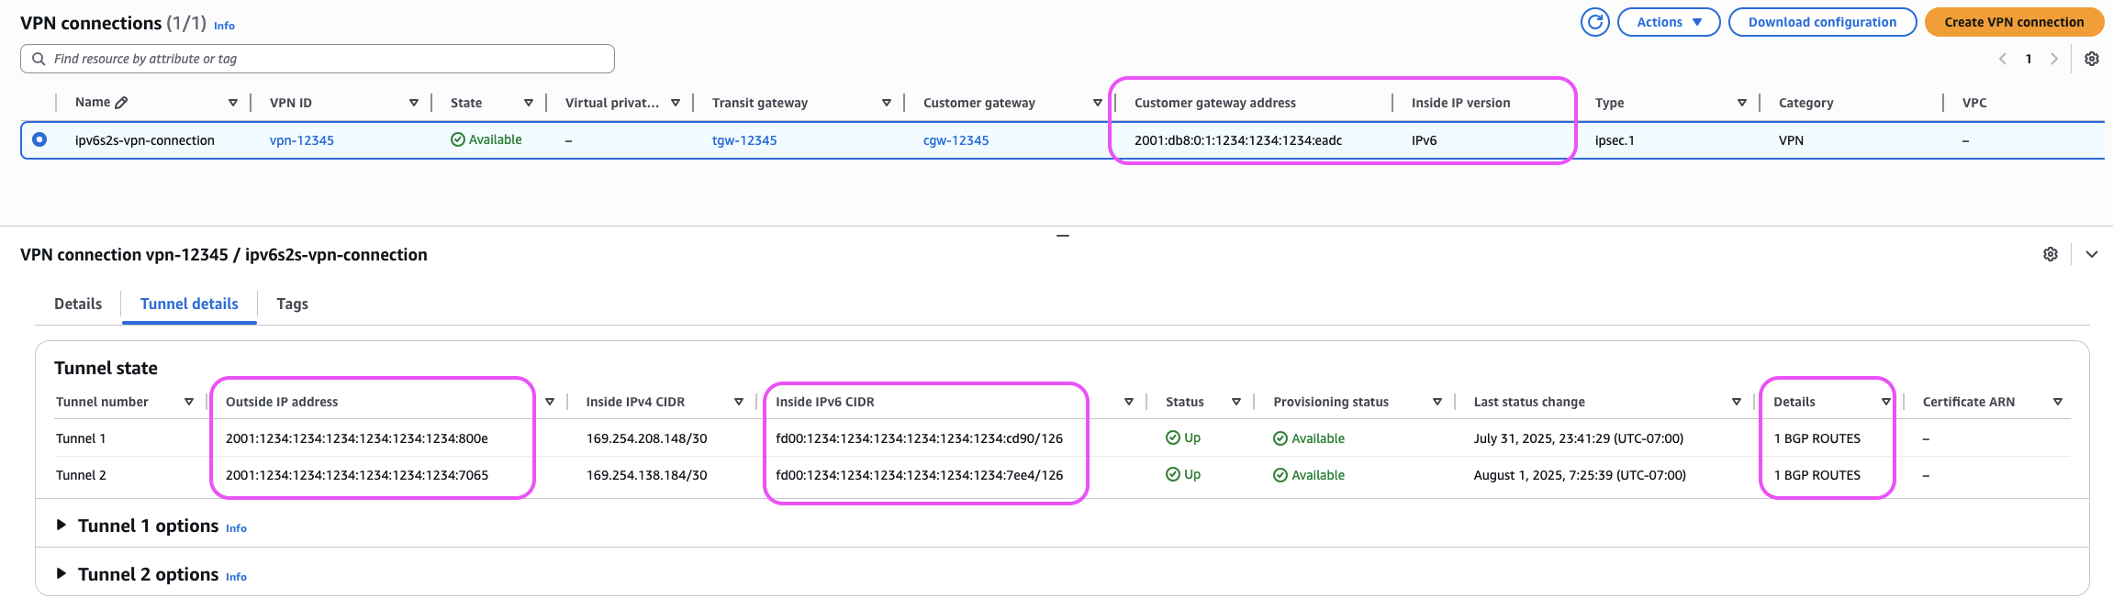Select the ipv6s2s-vpn-connection radio button

(x=39, y=139)
